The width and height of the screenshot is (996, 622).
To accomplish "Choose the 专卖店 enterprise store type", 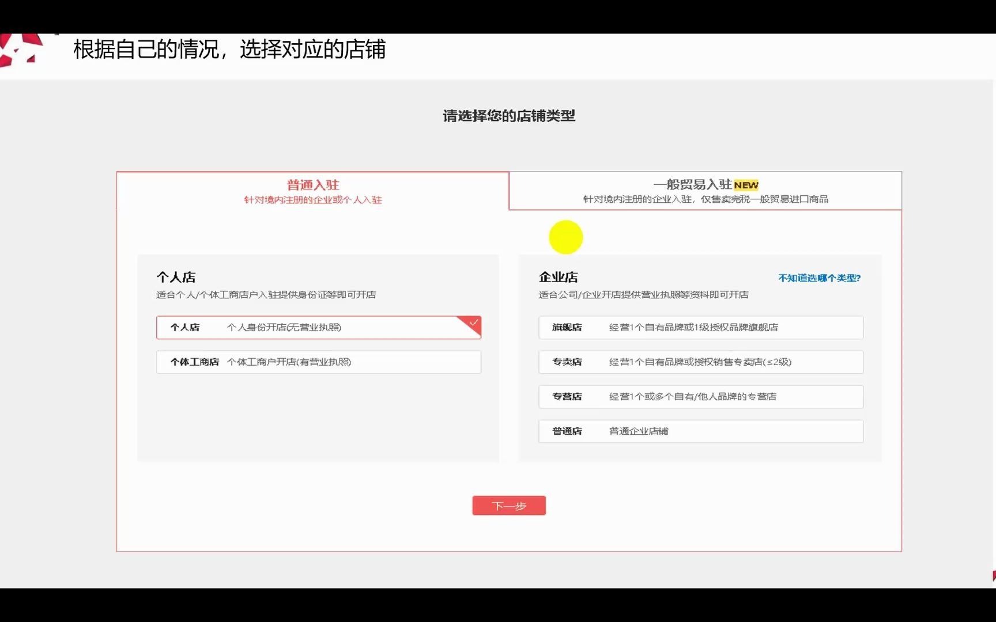I will coord(701,362).
